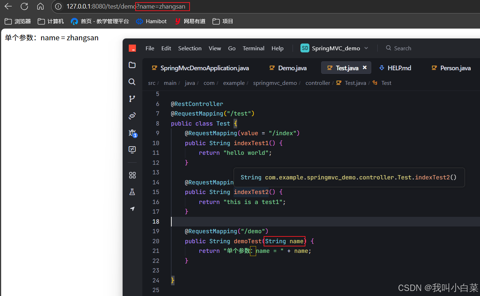Viewport: 480px width, 296px height.
Task: Open the View menu
Action: click(215, 49)
